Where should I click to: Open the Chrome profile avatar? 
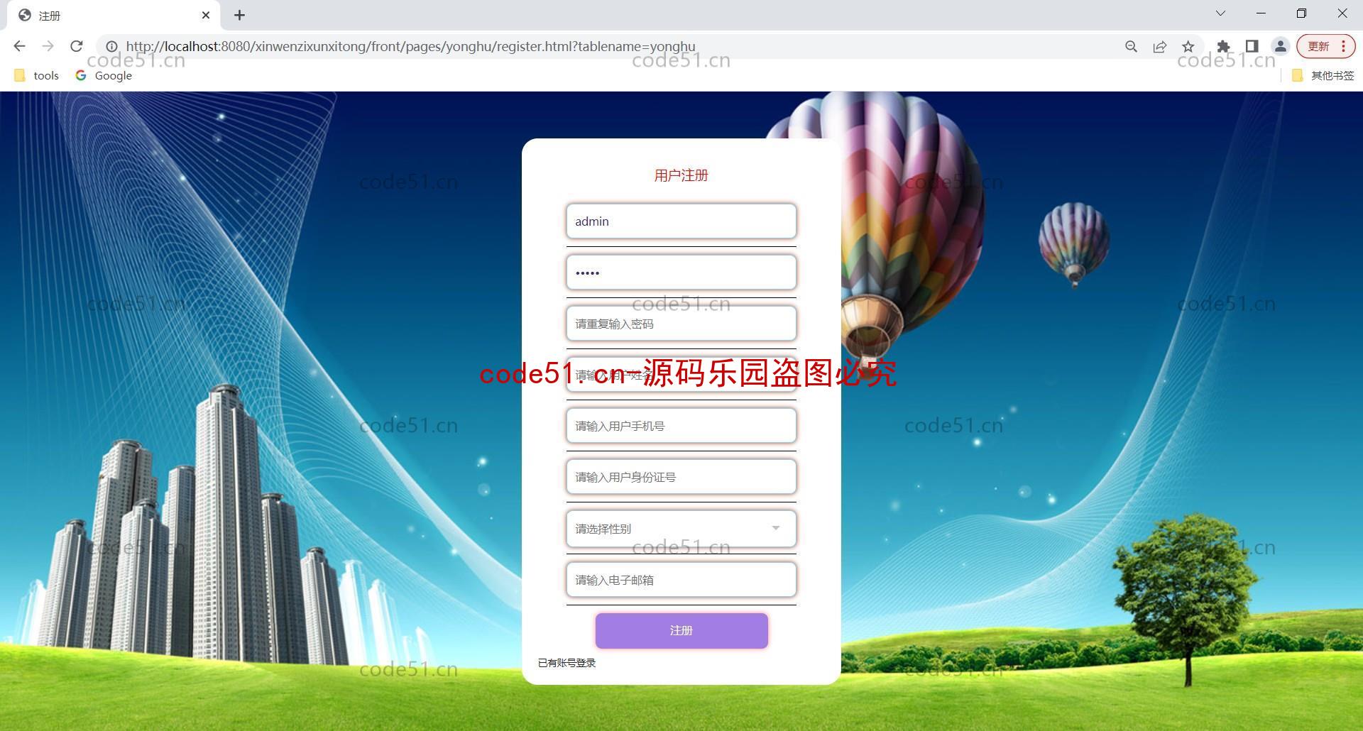coord(1280,46)
